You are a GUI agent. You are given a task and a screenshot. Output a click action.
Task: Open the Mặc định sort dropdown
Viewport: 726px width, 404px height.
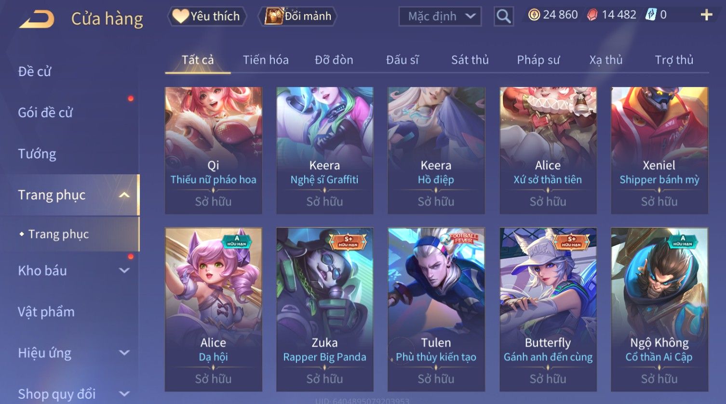point(440,16)
